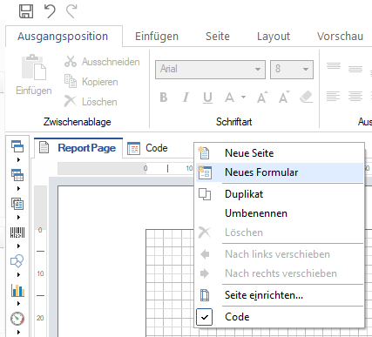The width and height of the screenshot is (372, 337).
Task: Expand the arrow below the text object tool
Action: pyautogui.click(x=18, y=217)
